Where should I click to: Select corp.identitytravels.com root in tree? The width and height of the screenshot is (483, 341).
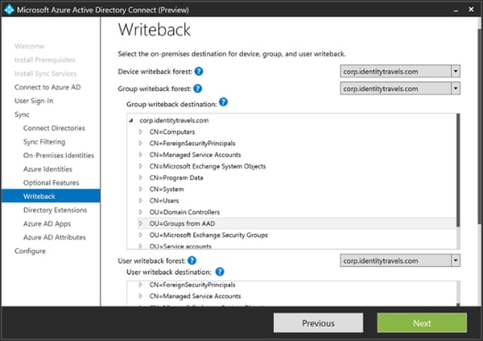tap(174, 120)
